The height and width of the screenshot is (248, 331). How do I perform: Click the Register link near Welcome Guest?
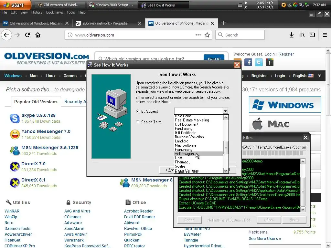tap(286, 54)
